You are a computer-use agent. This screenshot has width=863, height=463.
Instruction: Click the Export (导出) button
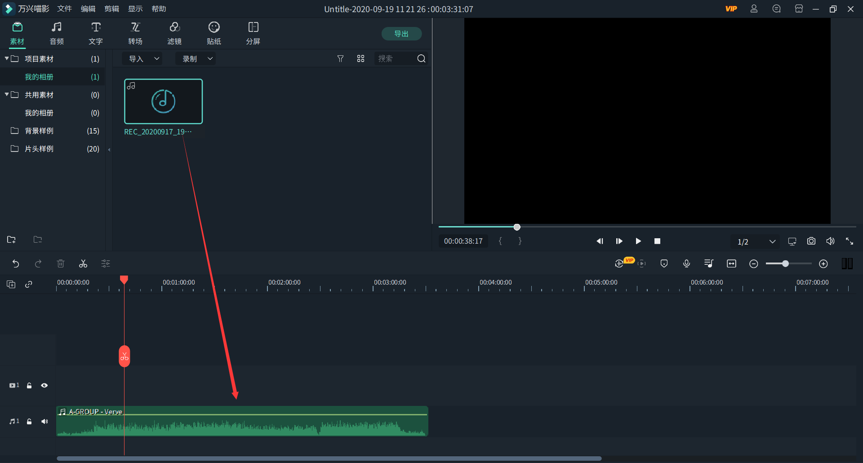tap(401, 34)
